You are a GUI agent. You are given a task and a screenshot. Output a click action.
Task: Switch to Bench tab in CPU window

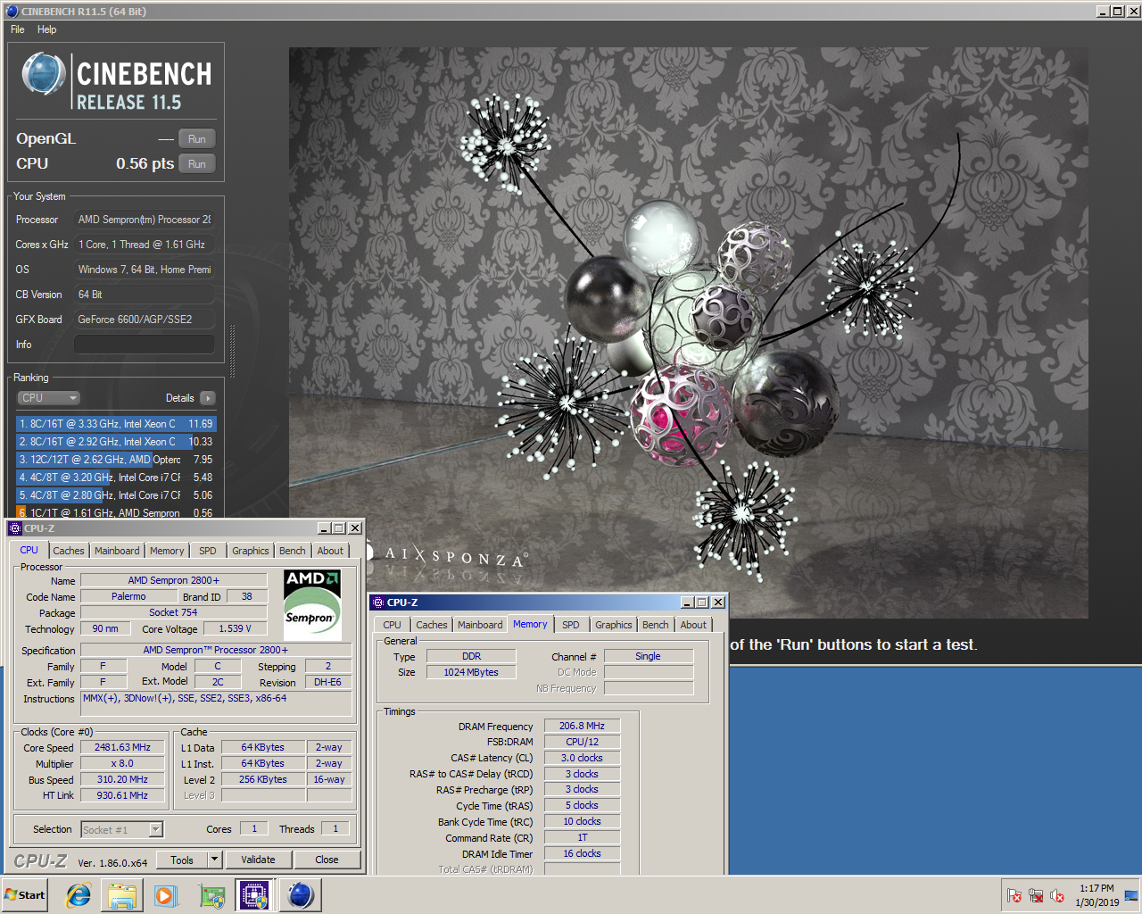293,551
